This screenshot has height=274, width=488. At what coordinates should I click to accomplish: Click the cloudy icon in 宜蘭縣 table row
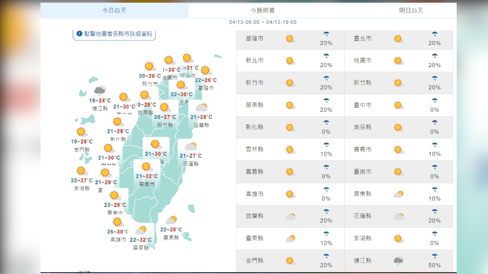[290, 216]
